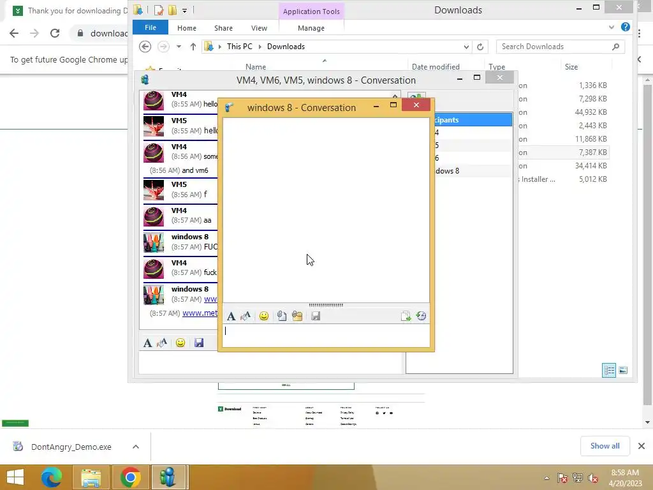The height and width of the screenshot is (490, 653).
Task: Open DontAngry_Demo.exe download options chevron
Action: (135, 447)
